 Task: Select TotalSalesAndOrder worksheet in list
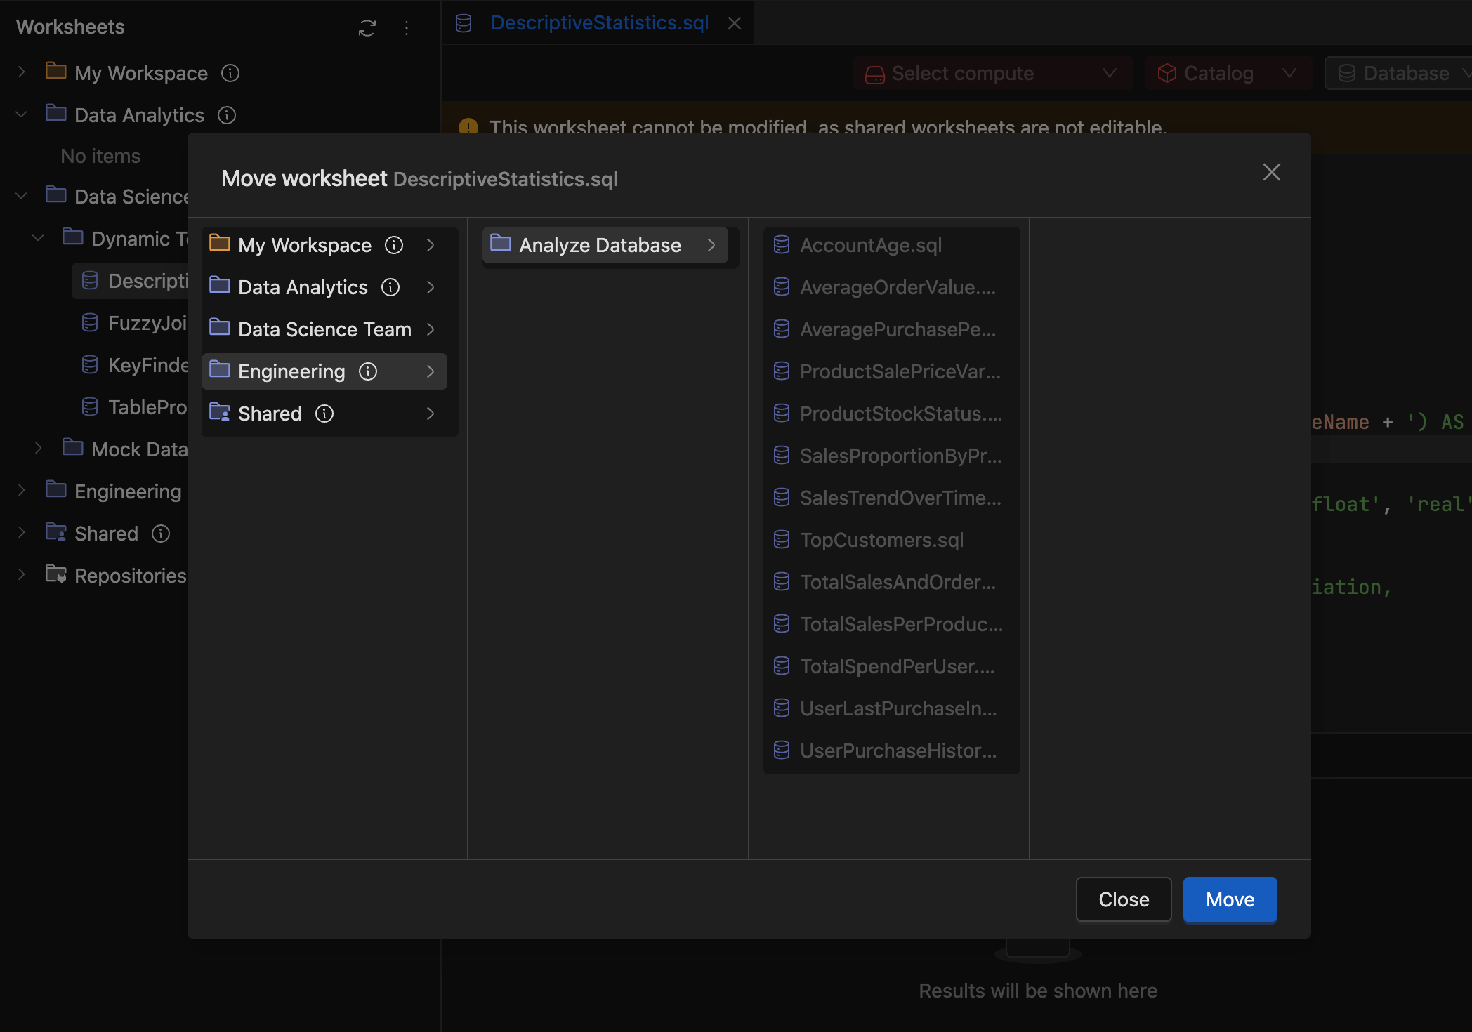tap(886, 582)
